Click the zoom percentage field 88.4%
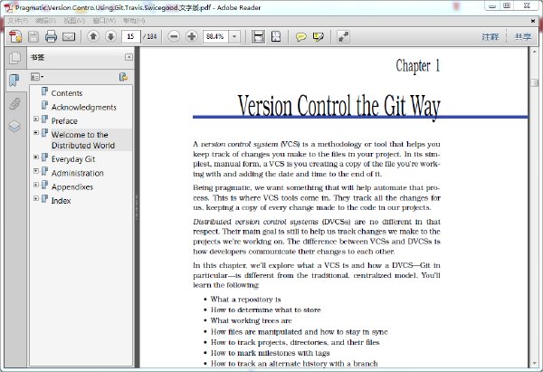 (215, 36)
